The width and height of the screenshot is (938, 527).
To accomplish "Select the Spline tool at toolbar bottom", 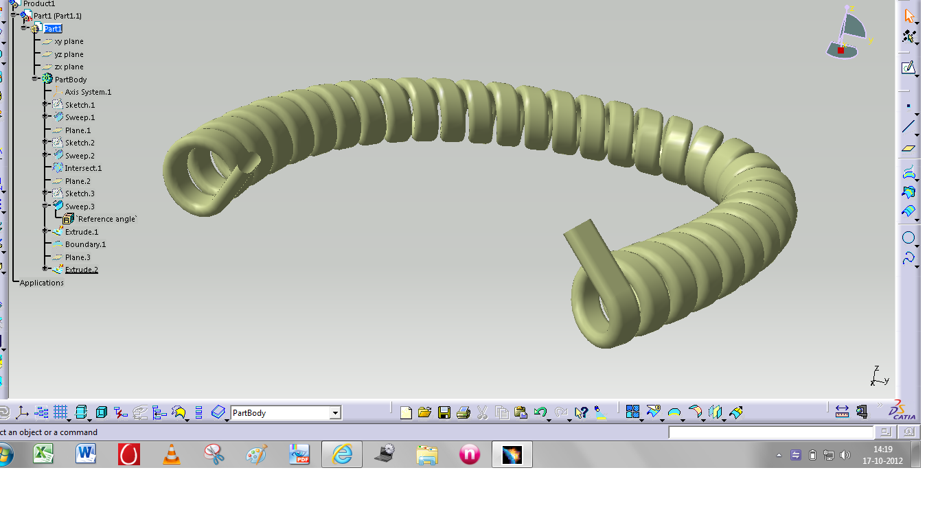I will point(908,259).
